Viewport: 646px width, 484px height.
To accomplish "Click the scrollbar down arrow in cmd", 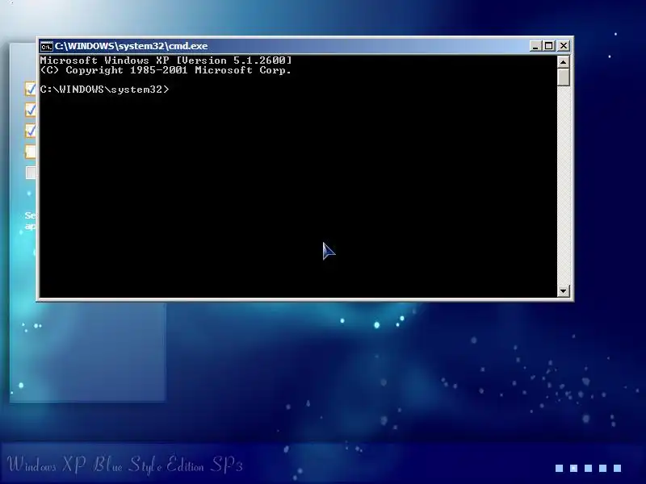I will click(x=563, y=291).
